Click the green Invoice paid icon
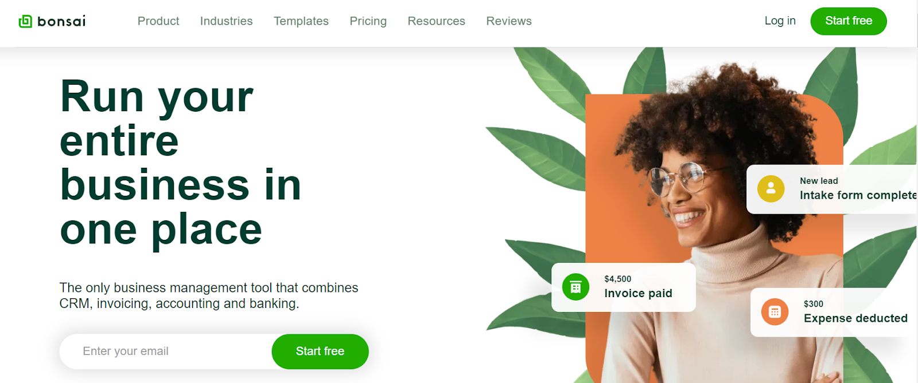The image size is (918, 383). 575,287
